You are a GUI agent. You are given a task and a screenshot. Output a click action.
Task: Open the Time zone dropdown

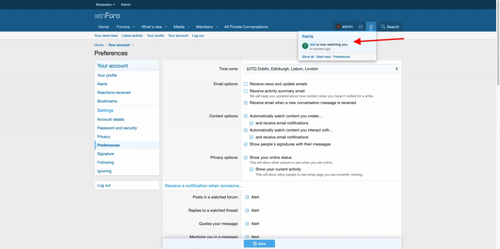click(x=321, y=69)
